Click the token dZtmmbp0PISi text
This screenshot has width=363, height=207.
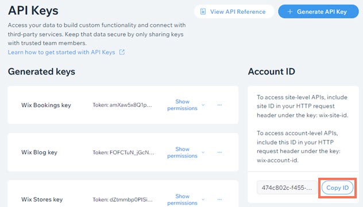point(122,200)
